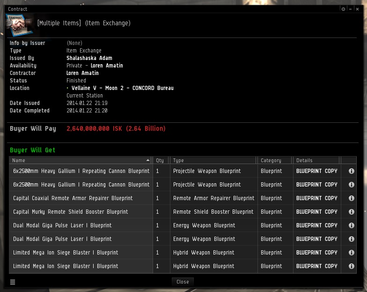Open the Contractor Loren Amatin link

(82, 73)
